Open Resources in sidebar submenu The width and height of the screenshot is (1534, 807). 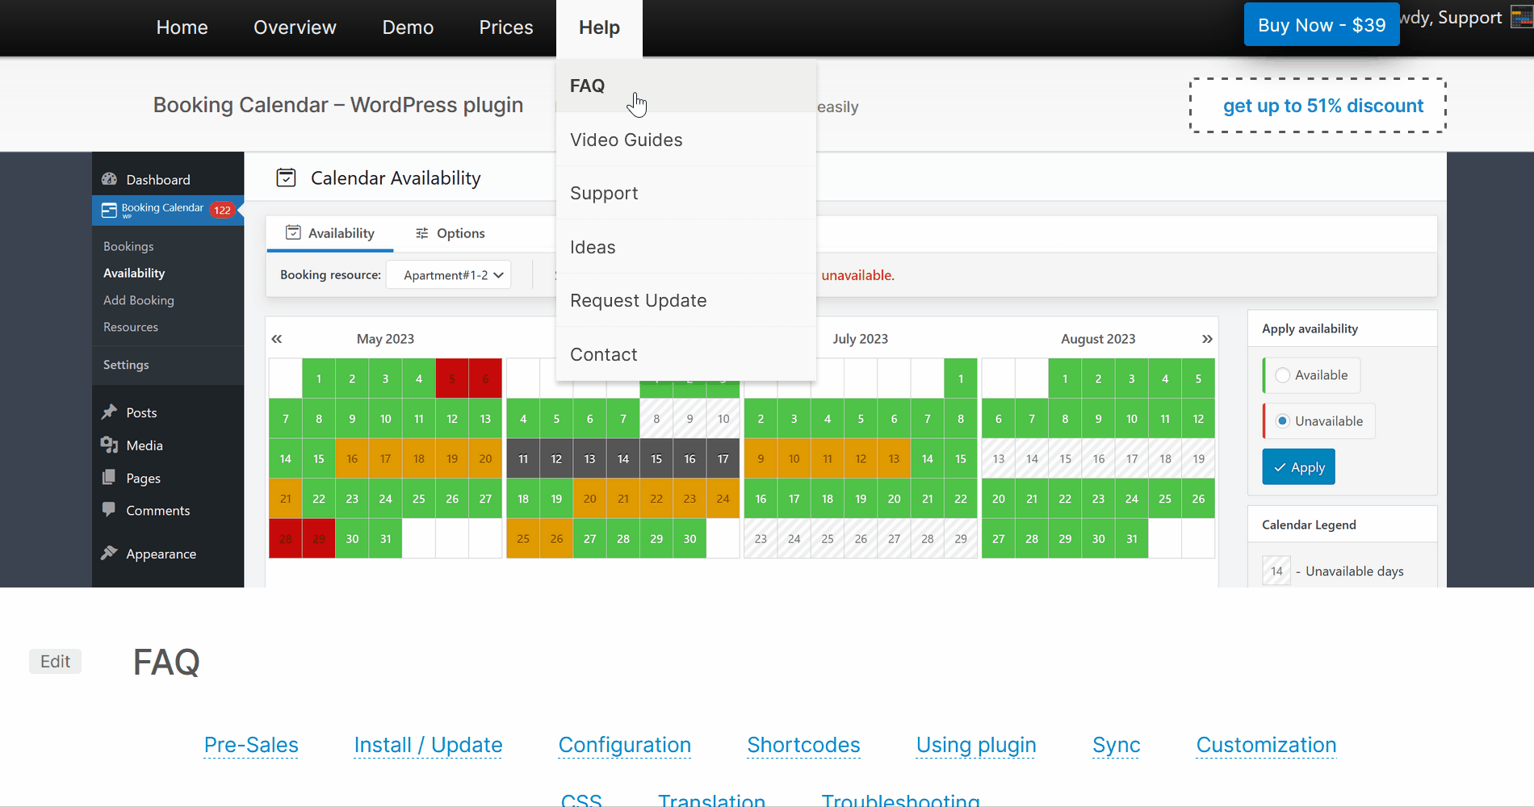(131, 327)
